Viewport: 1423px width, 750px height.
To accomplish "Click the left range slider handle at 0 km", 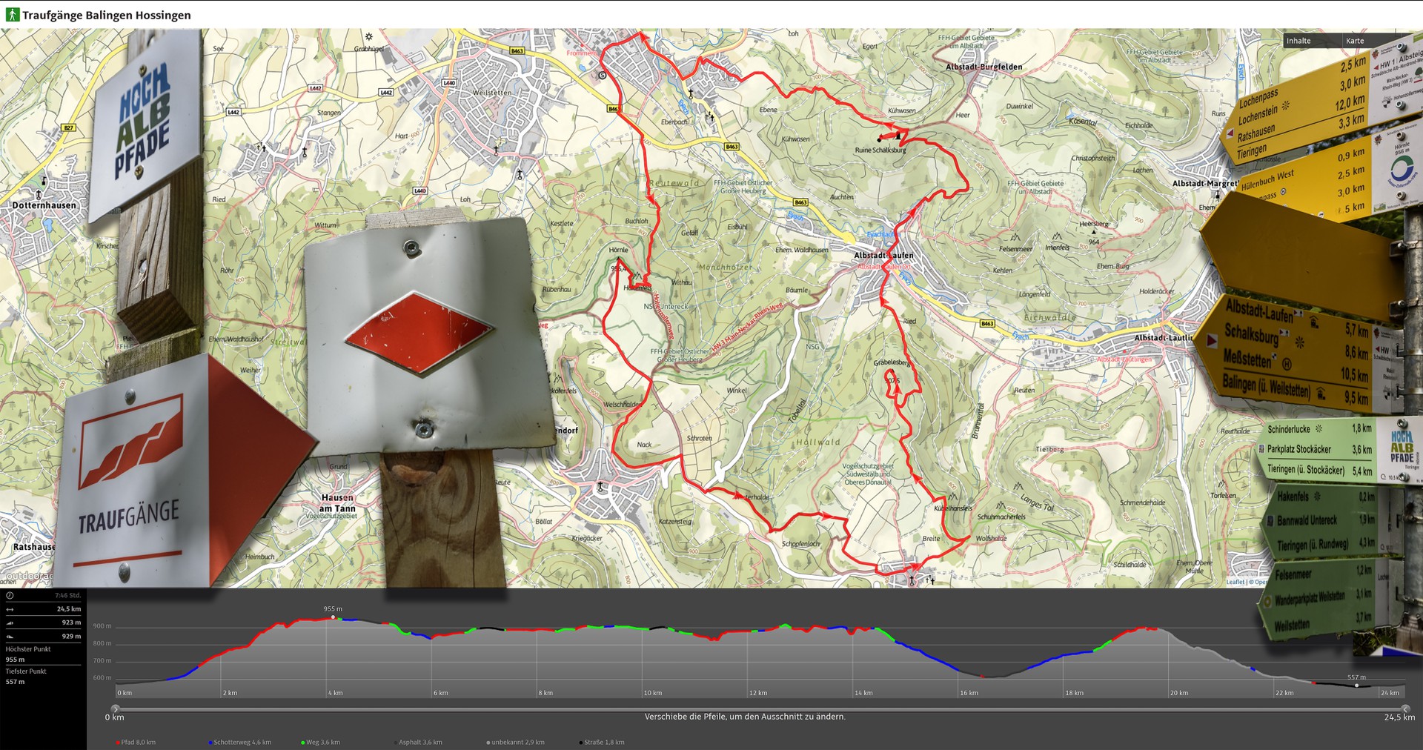I will pos(115,708).
